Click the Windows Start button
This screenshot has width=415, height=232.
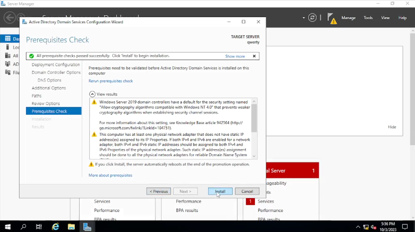click(8, 226)
